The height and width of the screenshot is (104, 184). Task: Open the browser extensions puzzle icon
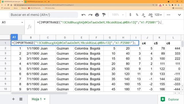pyautogui.click(x=172, y=5)
